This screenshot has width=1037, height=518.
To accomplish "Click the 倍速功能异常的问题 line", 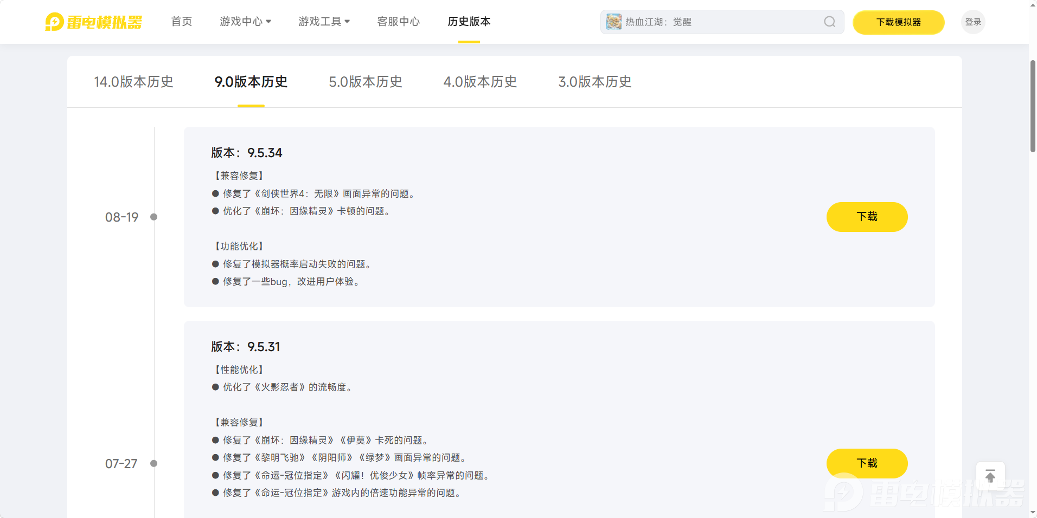I will [x=337, y=493].
